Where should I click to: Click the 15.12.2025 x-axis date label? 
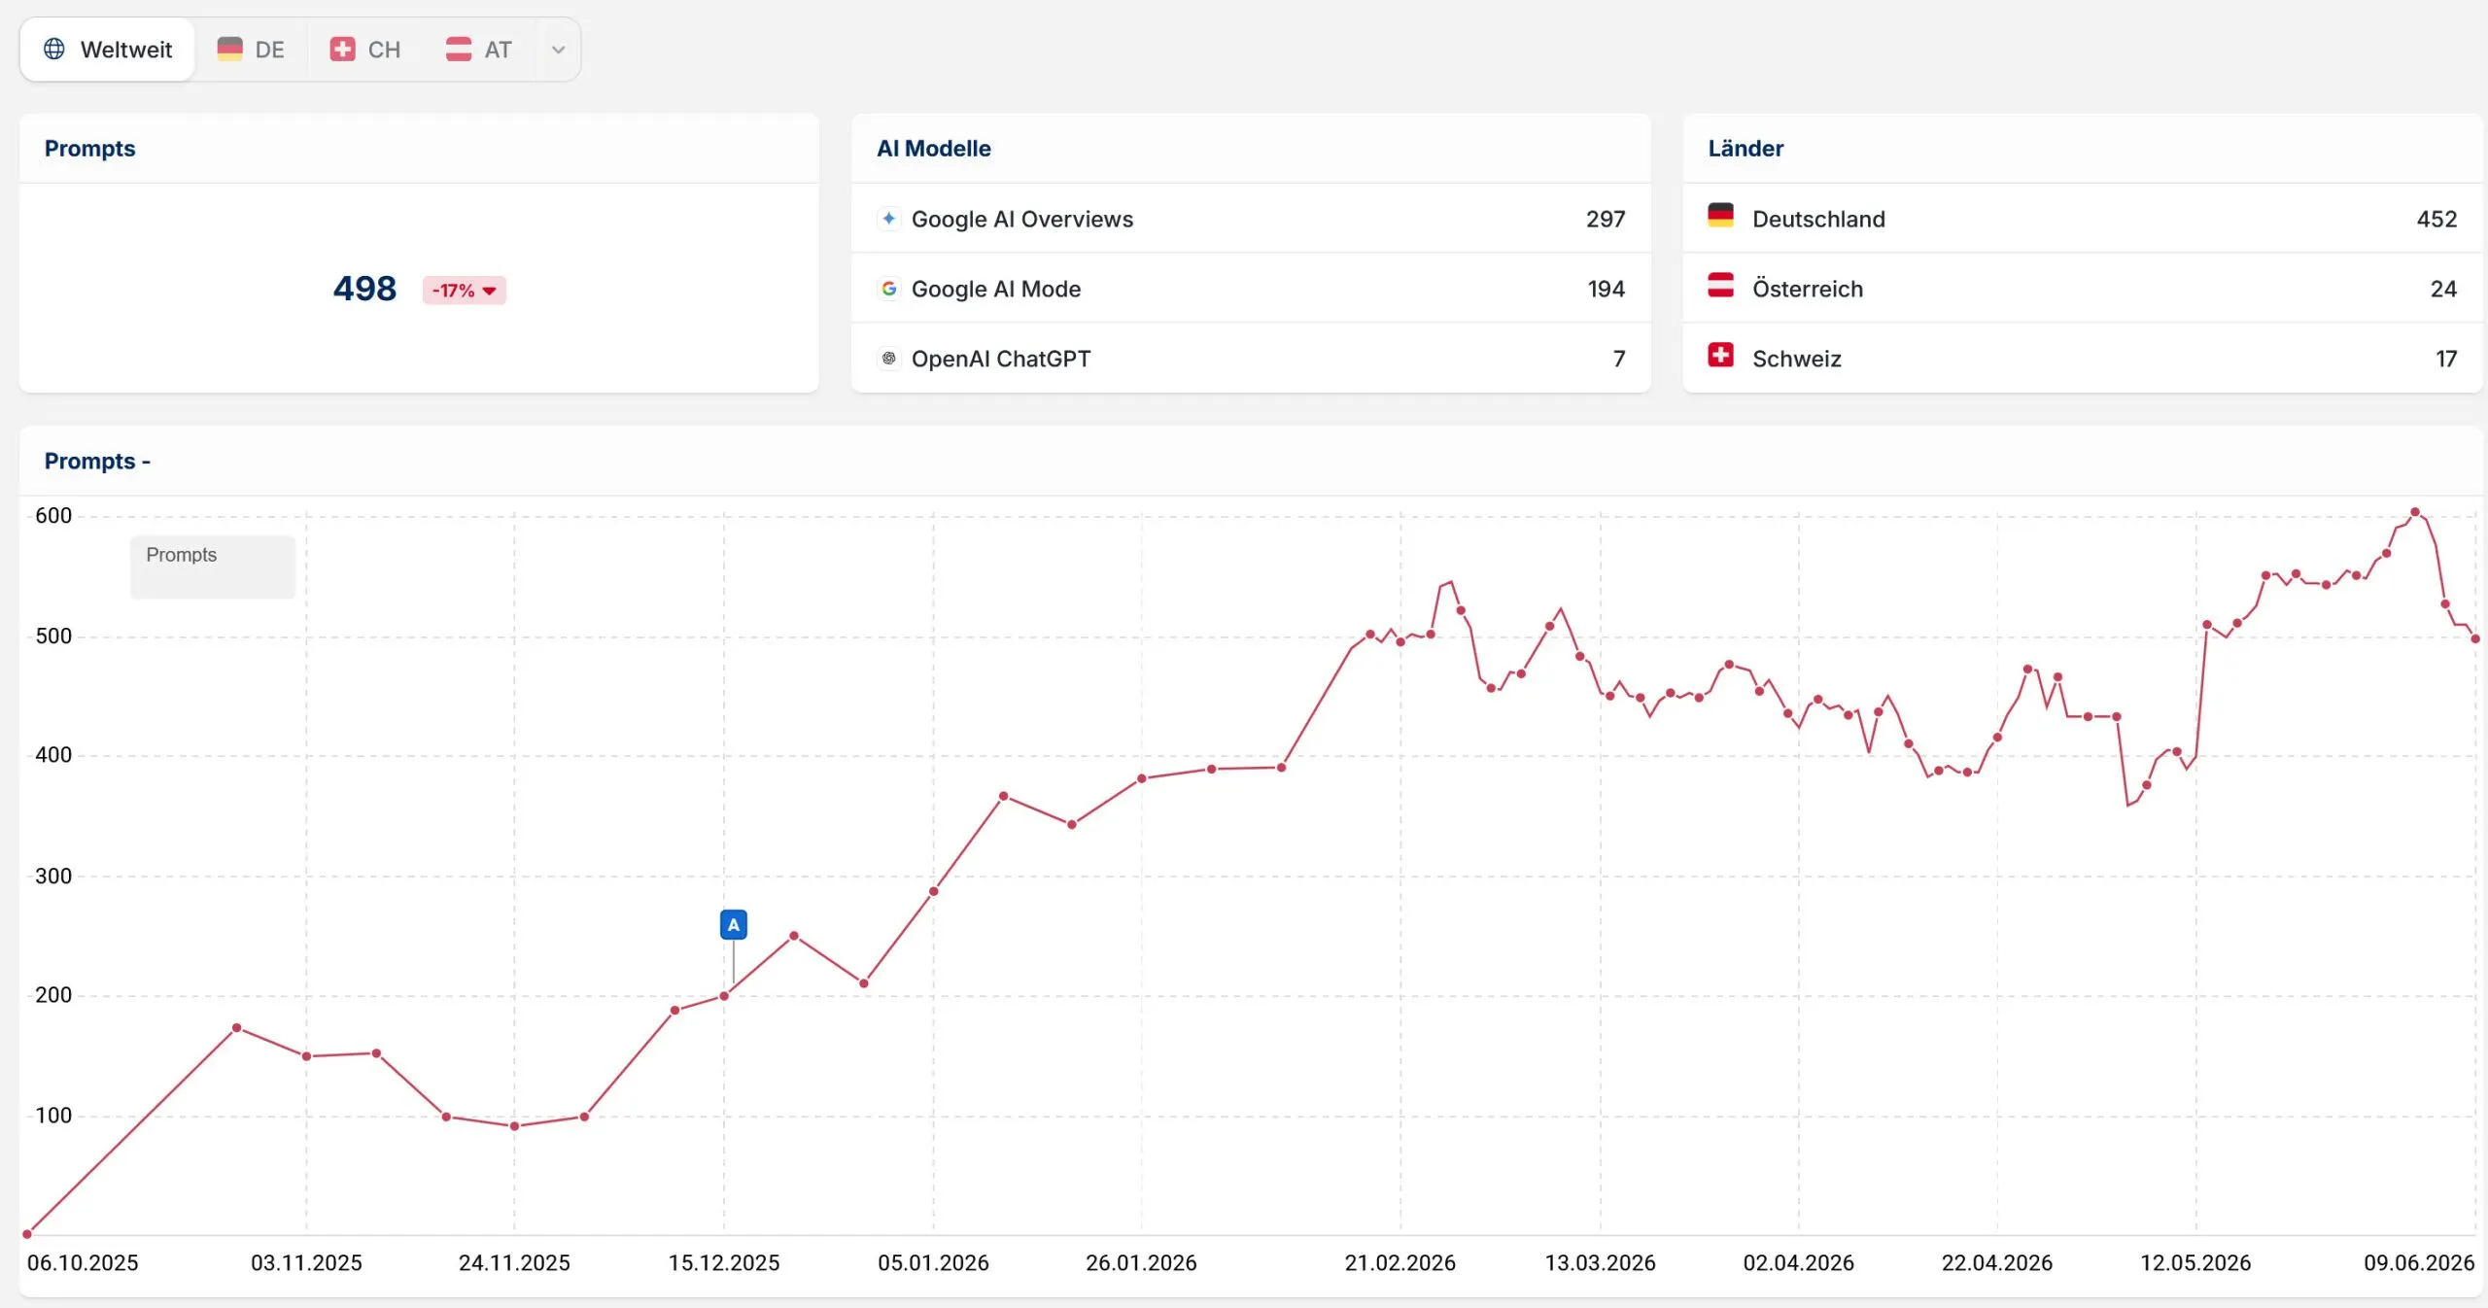pyautogui.click(x=724, y=1263)
